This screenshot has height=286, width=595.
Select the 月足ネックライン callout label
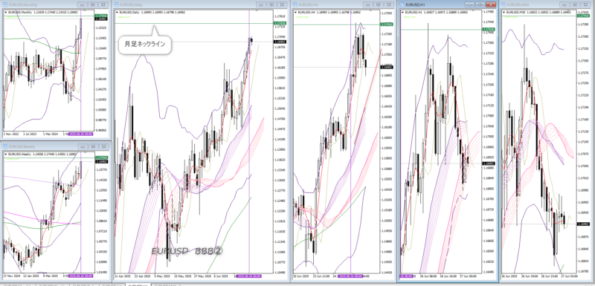[145, 44]
